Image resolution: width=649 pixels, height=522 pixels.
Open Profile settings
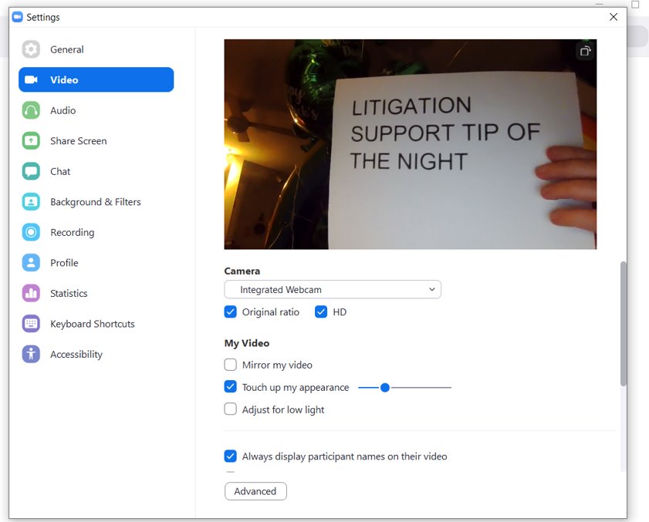96,263
